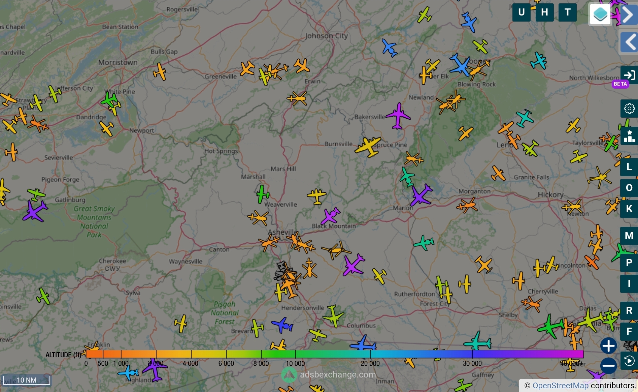Screen dimensions: 638x392
Task: Open the map layers switcher icon
Action: (600, 14)
